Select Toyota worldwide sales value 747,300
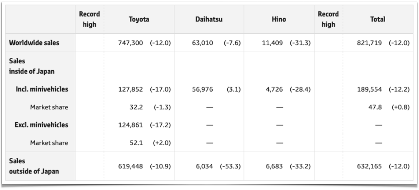This screenshot has width=419, height=190. (x=130, y=42)
